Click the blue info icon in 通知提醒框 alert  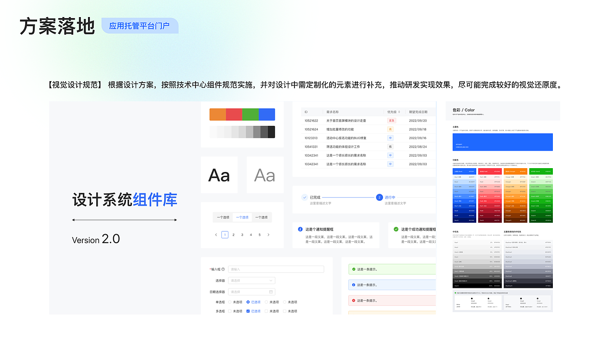(300, 229)
